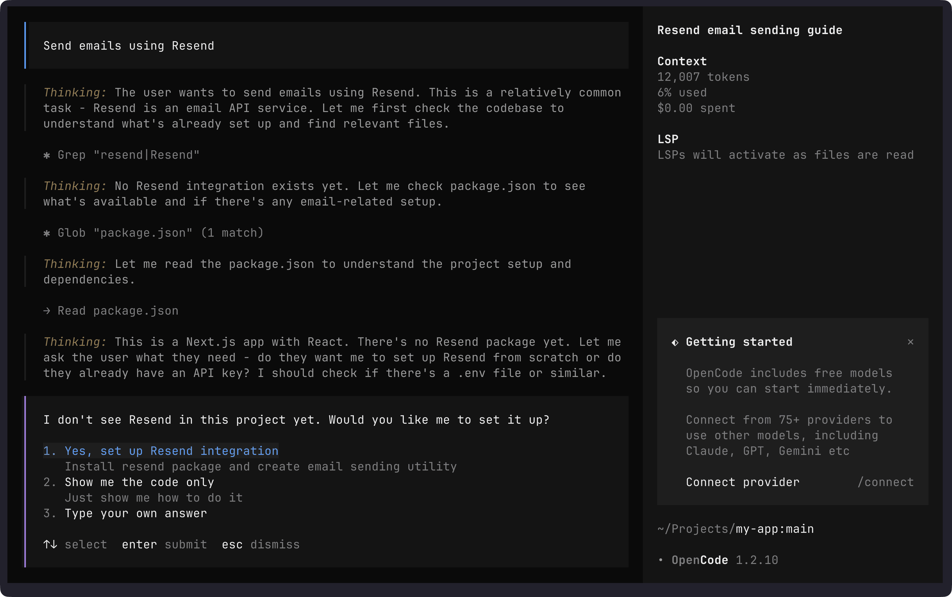Dismiss the Getting started panel with the × icon
The width and height of the screenshot is (952, 597).
pos(910,342)
